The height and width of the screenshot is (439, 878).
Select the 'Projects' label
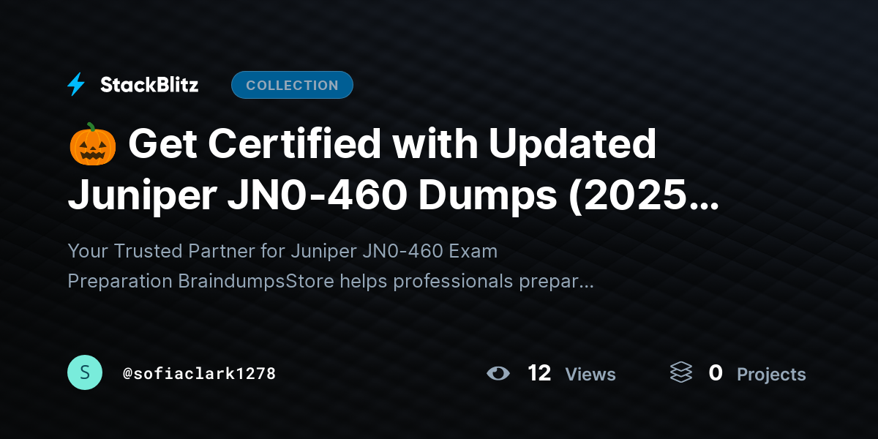[x=771, y=375]
